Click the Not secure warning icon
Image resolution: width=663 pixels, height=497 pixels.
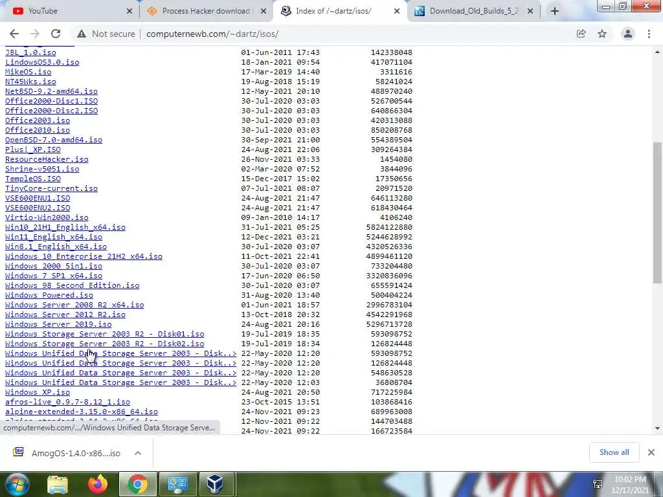click(x=82, y=34)
